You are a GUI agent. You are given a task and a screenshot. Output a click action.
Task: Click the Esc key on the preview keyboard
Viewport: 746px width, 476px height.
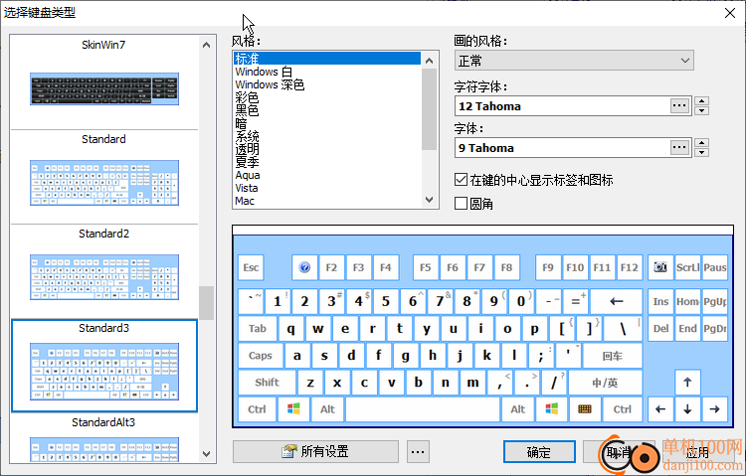point(251,267)
